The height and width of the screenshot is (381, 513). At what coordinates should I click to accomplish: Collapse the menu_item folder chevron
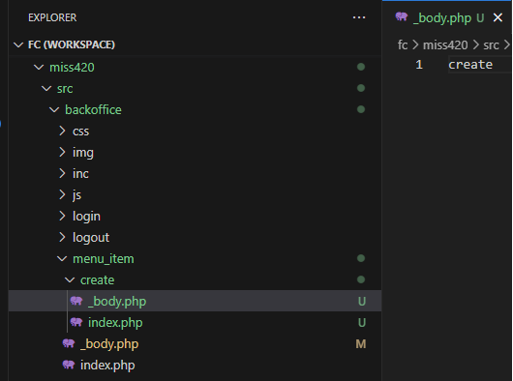(62, 259)
